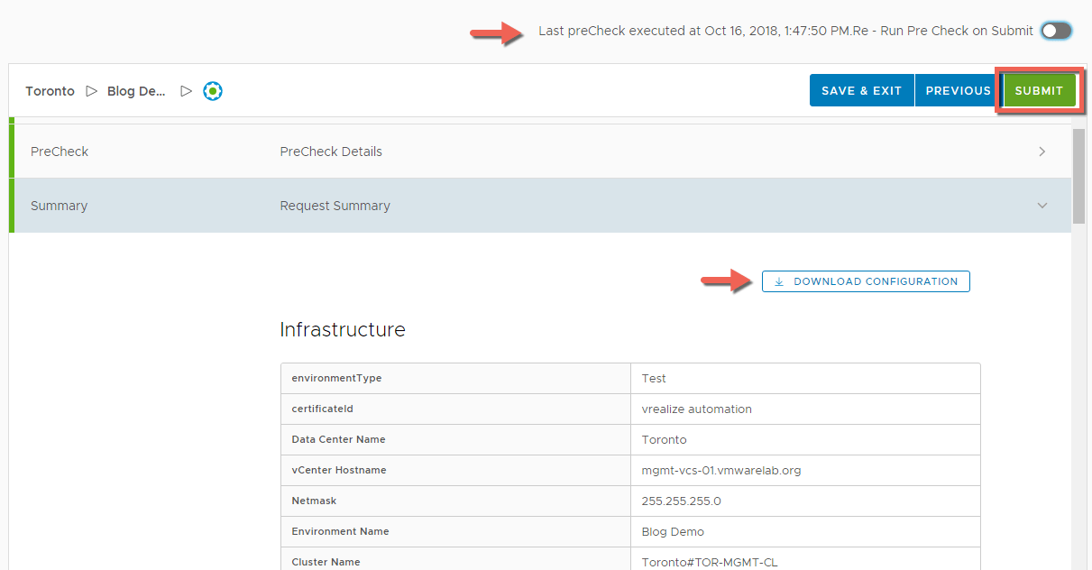Click the Toronto breadcrumb link
Screen dimensions: 1092x570
(x=50, y=91)
